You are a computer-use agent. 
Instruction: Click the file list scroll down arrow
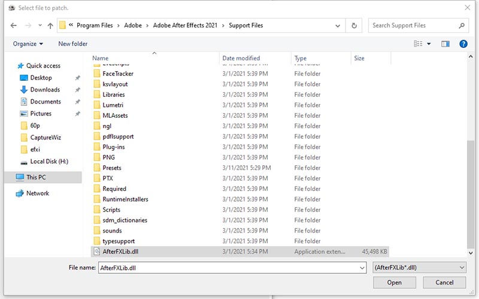click(471, 253)
